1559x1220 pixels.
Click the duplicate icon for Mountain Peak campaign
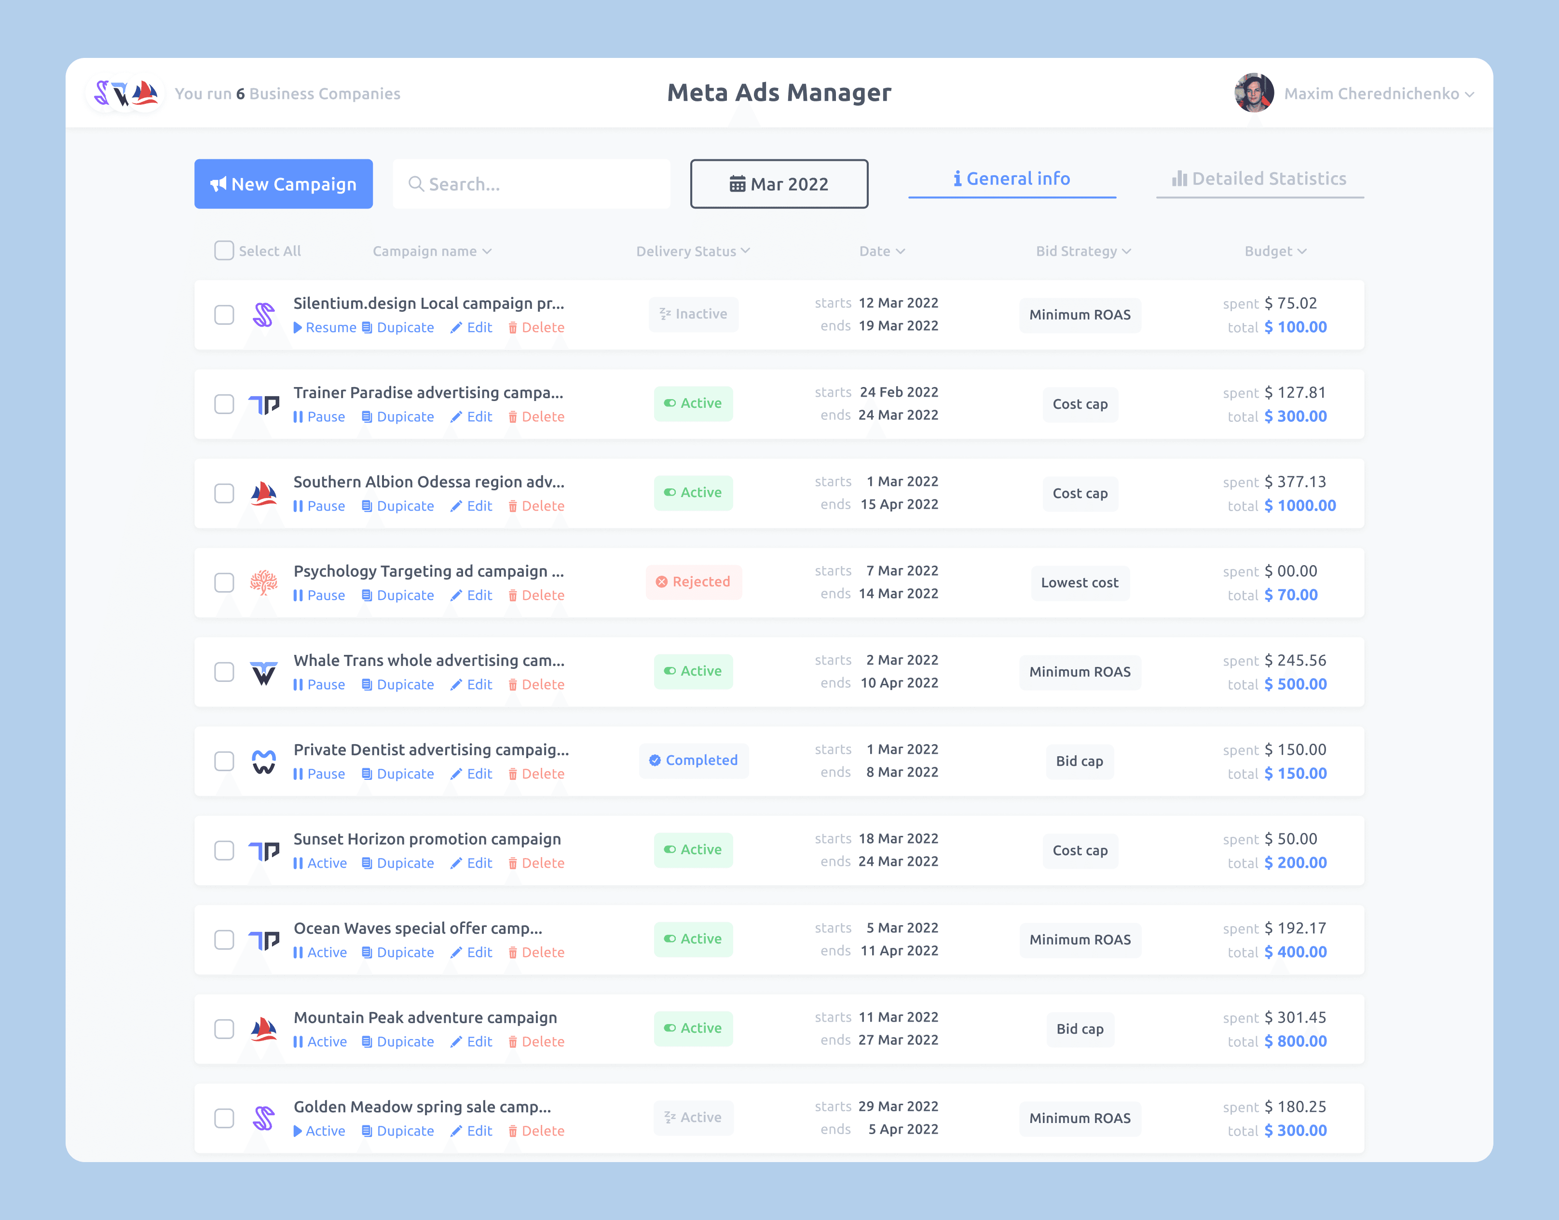pyautogui.click(x=367, y=1041)
